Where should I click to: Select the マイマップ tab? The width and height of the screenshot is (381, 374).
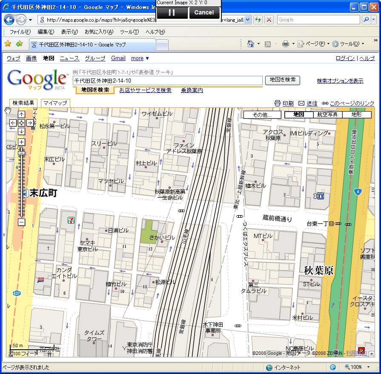click(55, 103)
